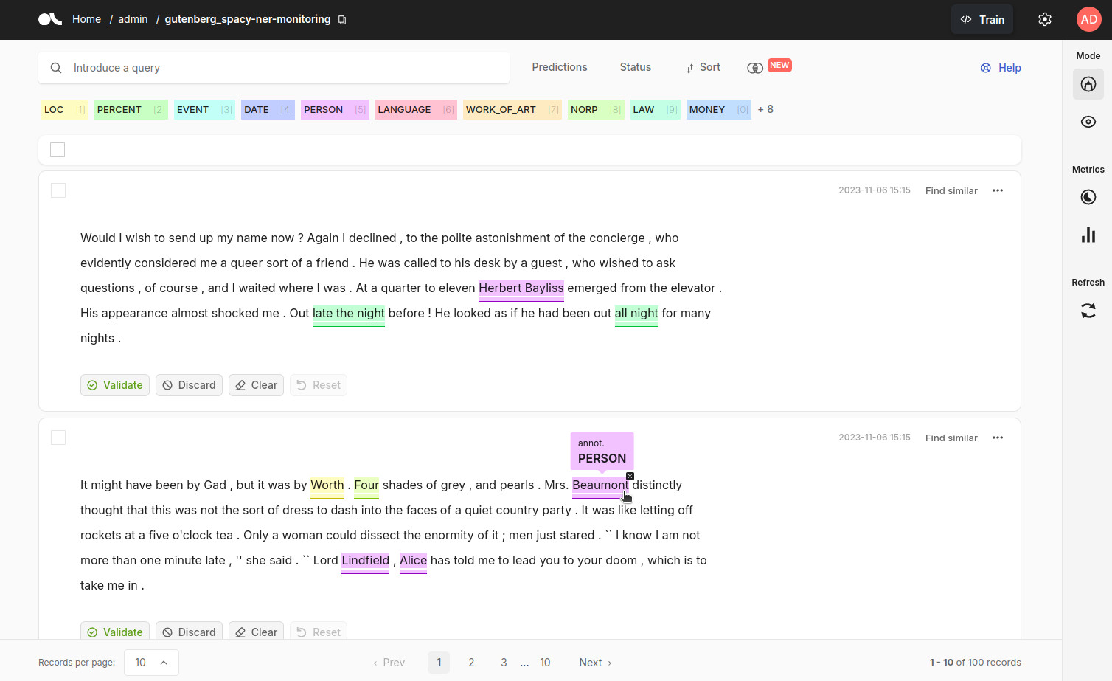1112x681 pixels.
Task: Click the Worth entity
Action: (327, 485)
